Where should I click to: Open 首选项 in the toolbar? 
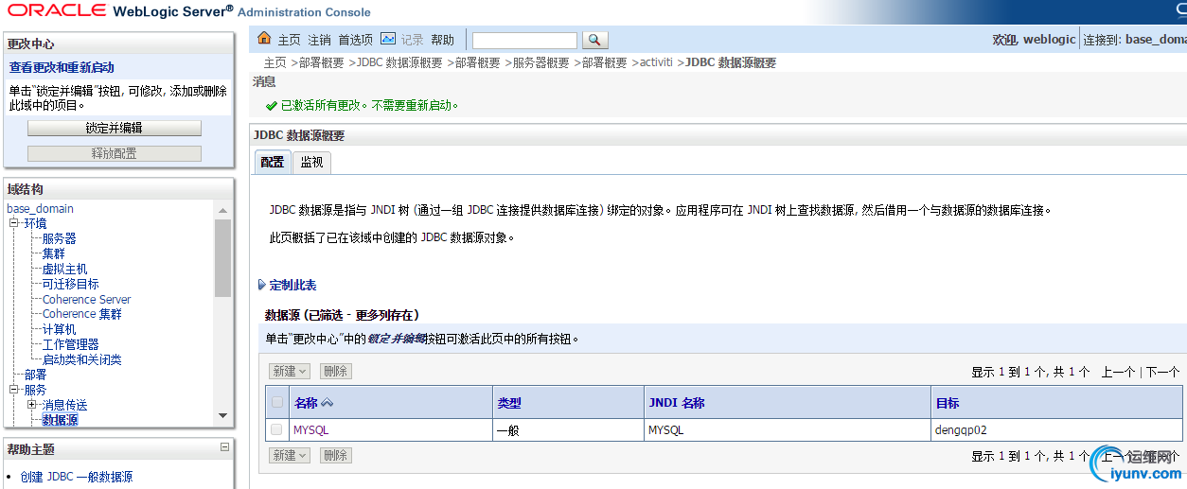(x=356, y=40)
